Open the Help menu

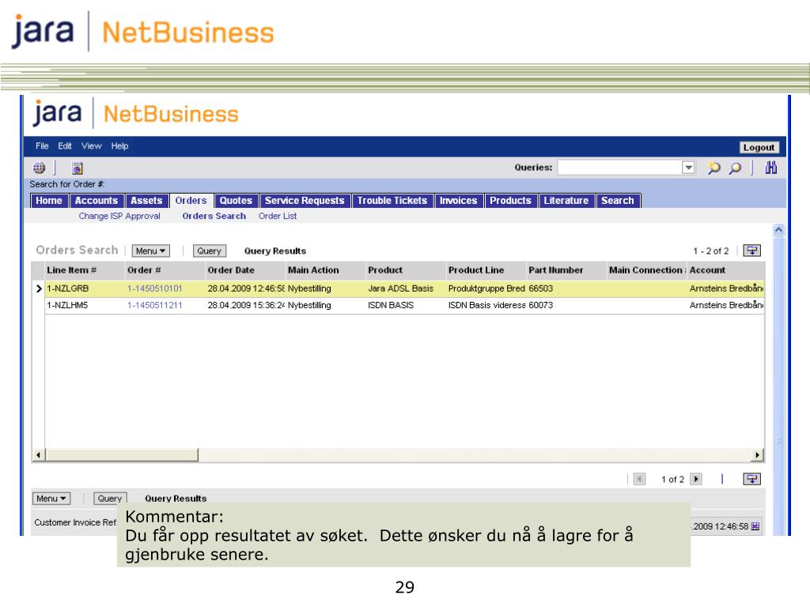pos(119,146)
